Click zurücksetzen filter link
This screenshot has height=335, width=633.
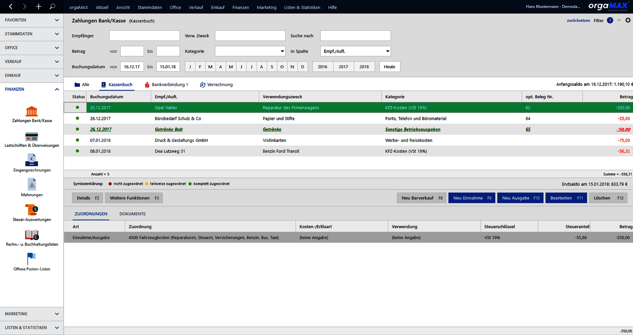578,21
